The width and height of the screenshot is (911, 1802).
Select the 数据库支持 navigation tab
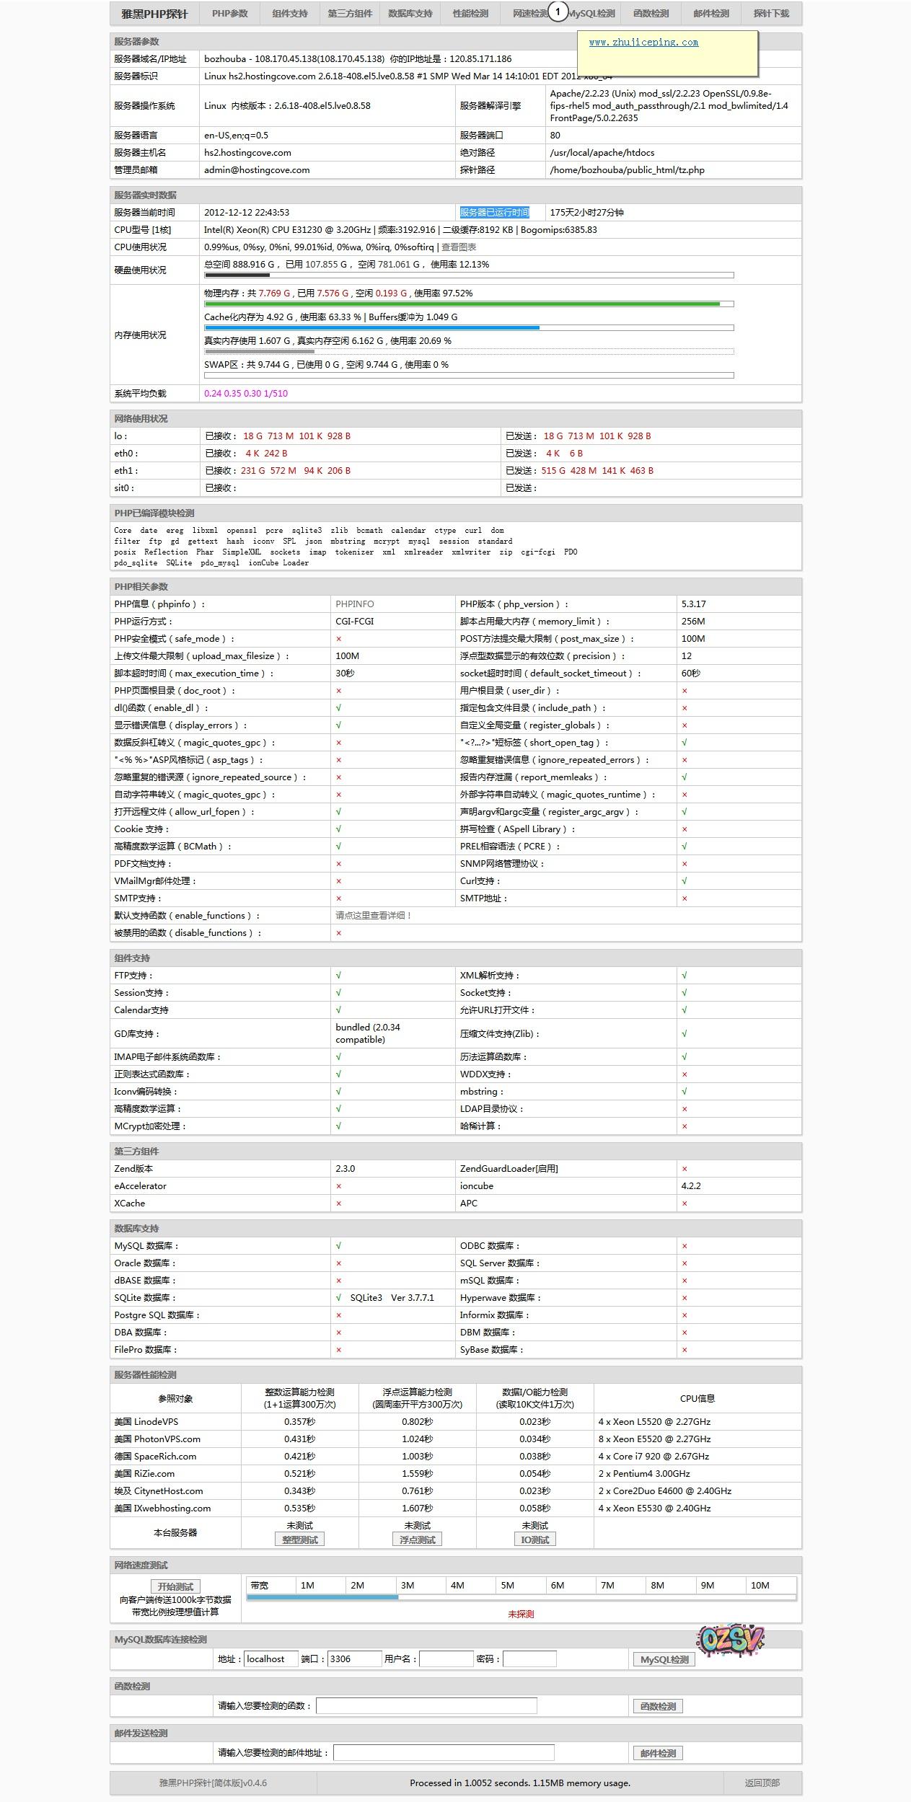point(410,14)
